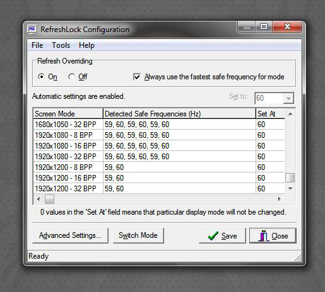The image size is (325, 292).
Task: Click the list's scroll up arrow
Action: (290, 114)
